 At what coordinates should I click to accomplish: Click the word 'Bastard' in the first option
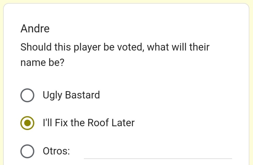pos(83,95)
